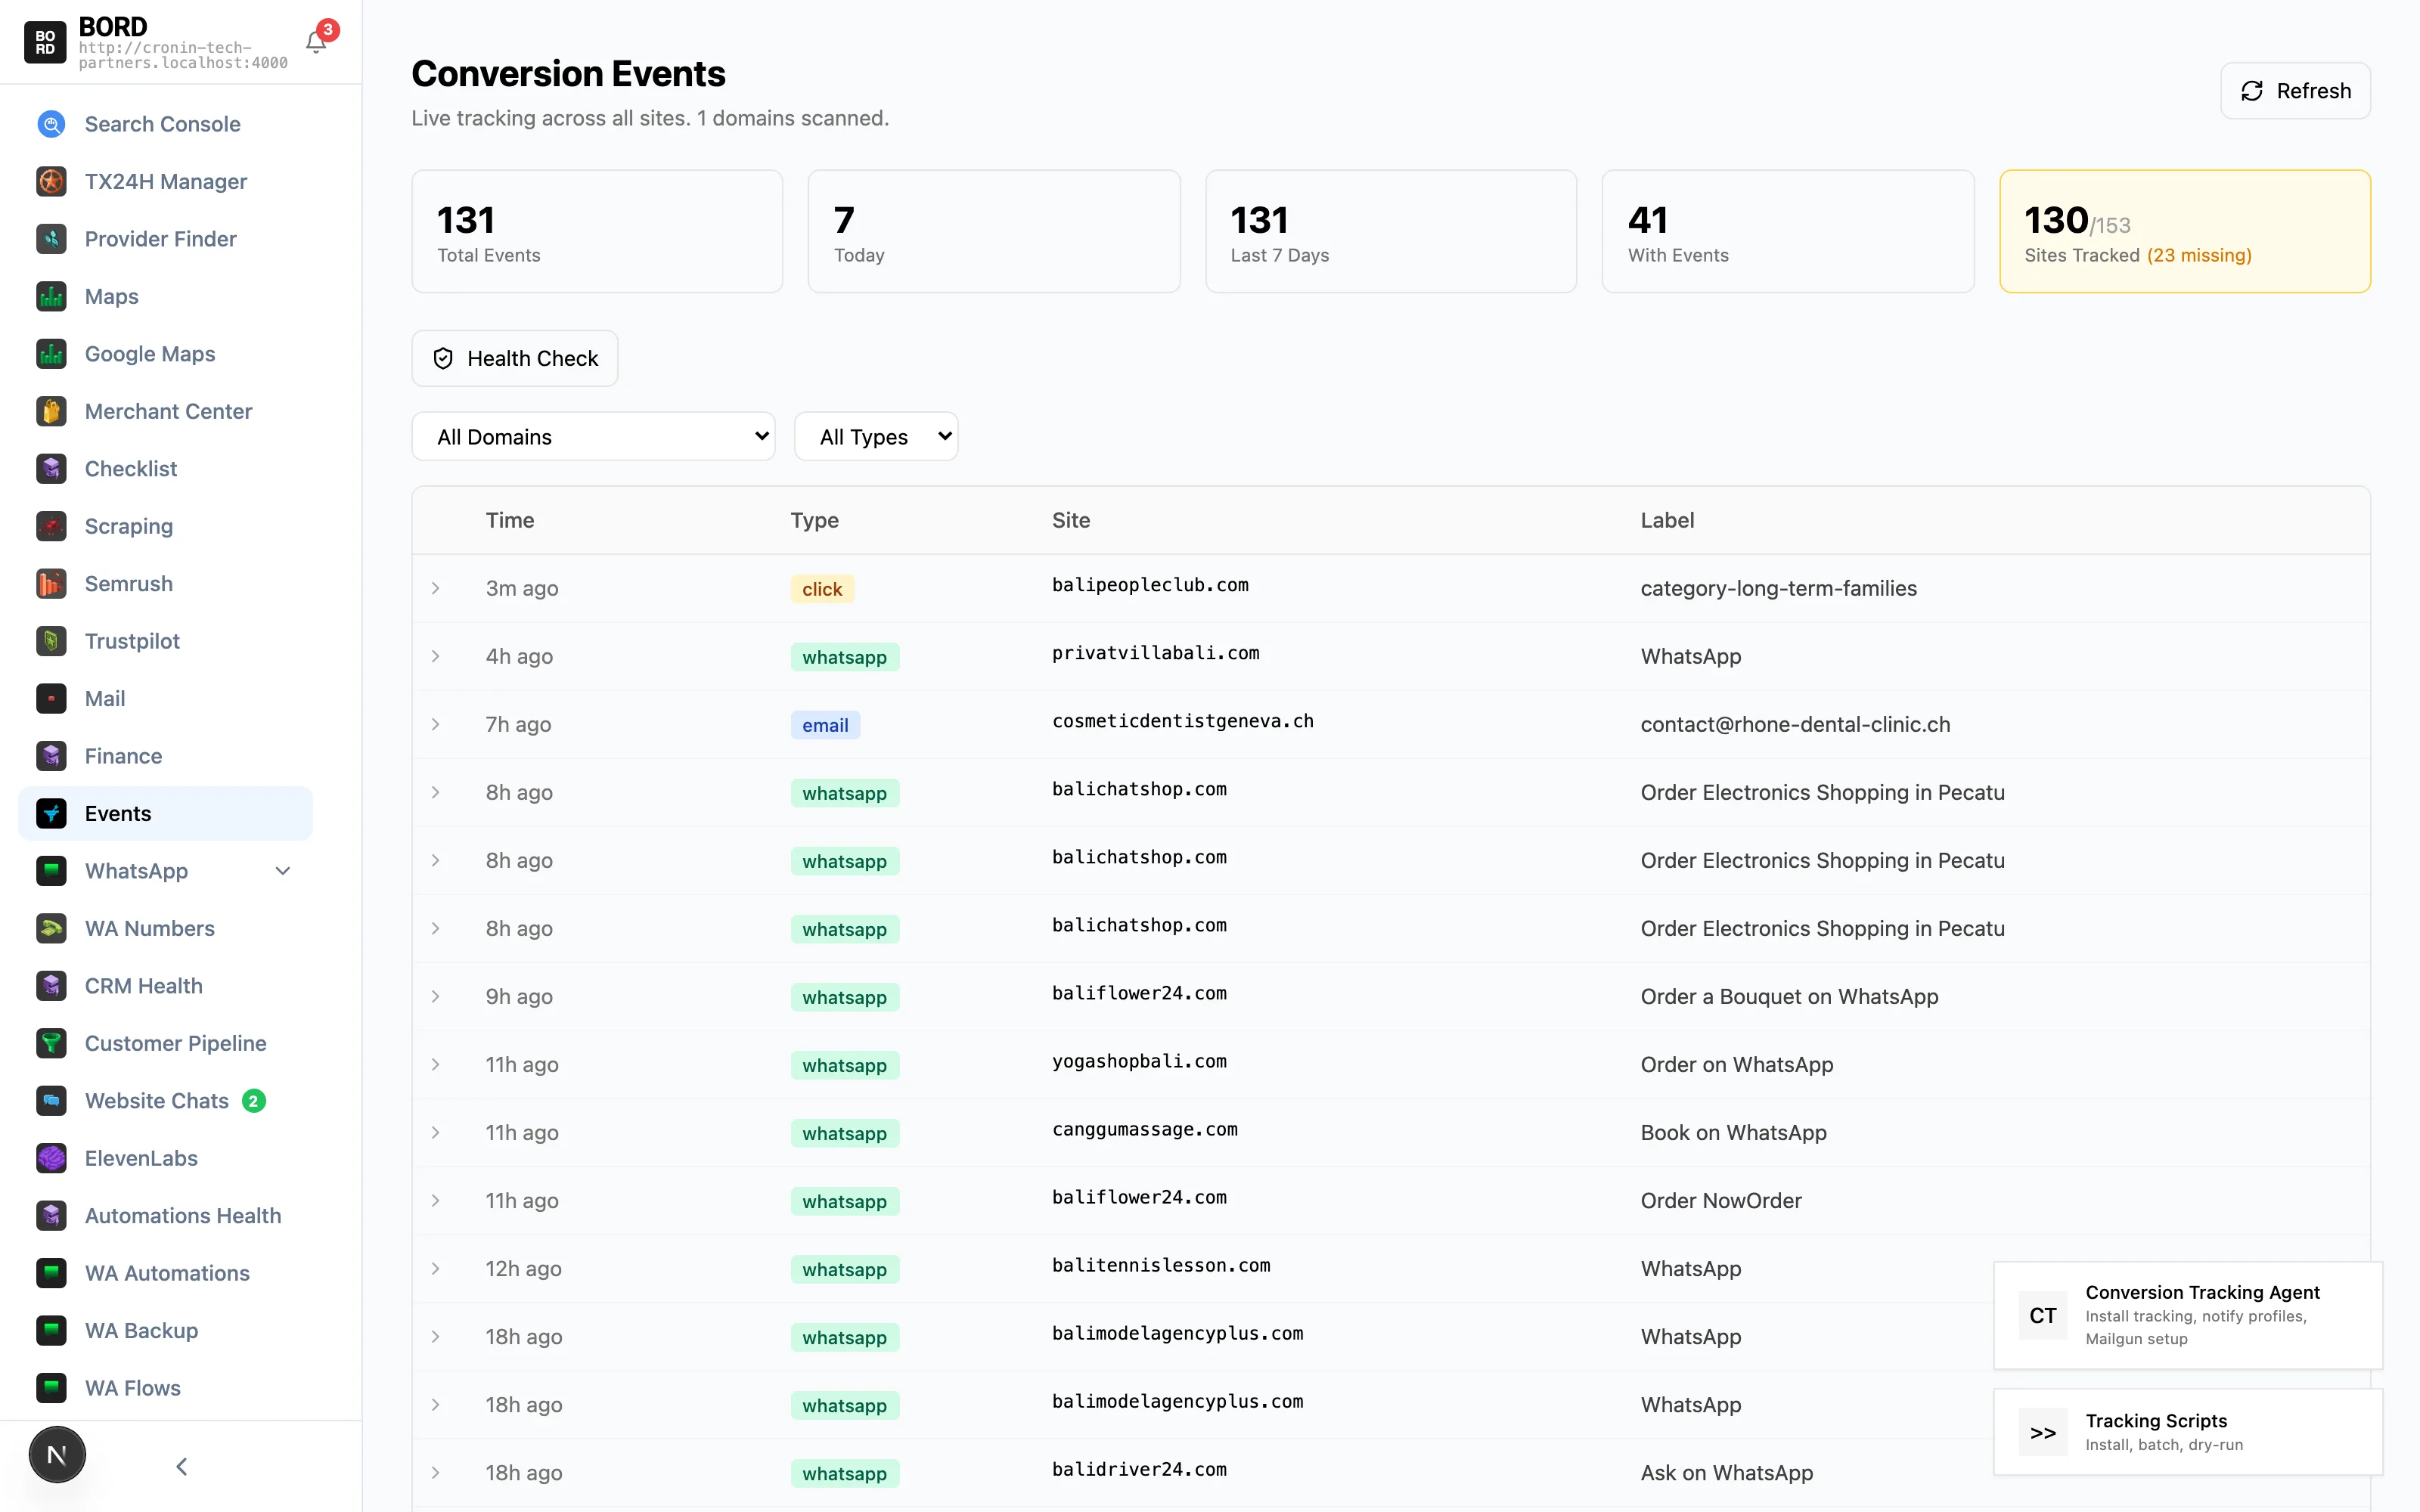The width and height of the screenshot is (2420, 1512).
Task: Select the Merchant Center icon
Action: pyautogui.click(x=51, y=411)
